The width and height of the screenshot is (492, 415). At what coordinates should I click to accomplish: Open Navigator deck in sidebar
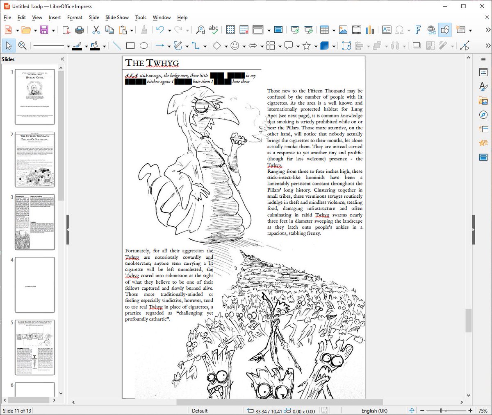(x=483, y=115)
